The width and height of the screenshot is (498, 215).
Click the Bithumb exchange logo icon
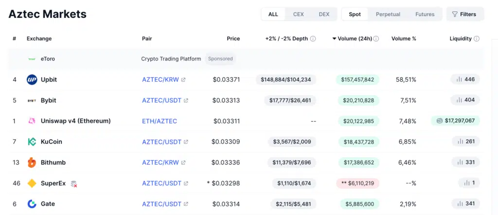32,163
